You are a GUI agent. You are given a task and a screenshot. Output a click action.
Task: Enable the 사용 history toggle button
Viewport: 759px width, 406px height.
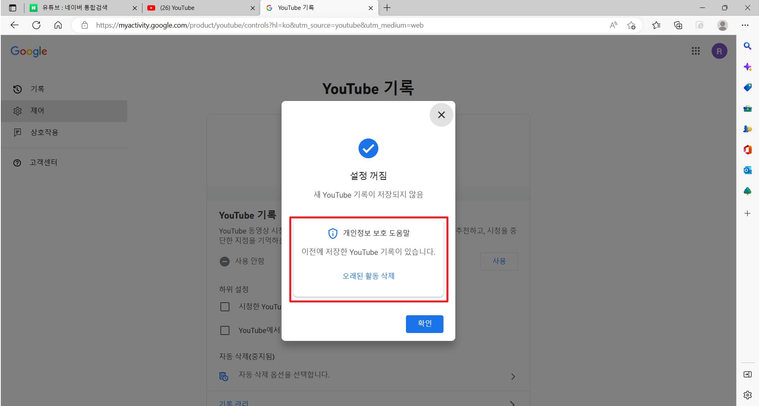coord(499,261)
